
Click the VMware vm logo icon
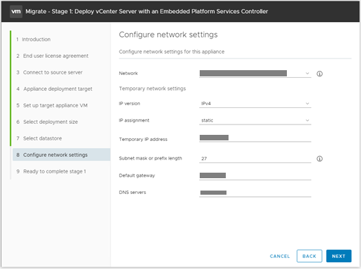pyautogui.click(x=16, y=11)
